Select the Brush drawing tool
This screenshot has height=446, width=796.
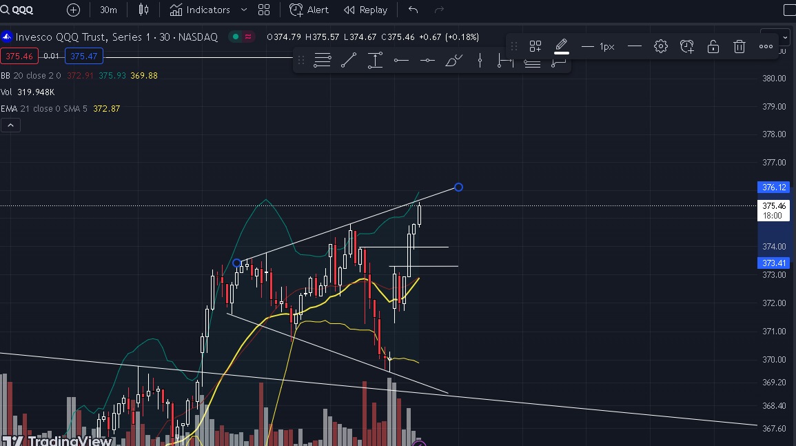tap(454, 61)
